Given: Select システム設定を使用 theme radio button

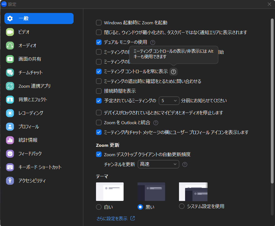Looking at the screenshot, I should click(x=182, y=206).
